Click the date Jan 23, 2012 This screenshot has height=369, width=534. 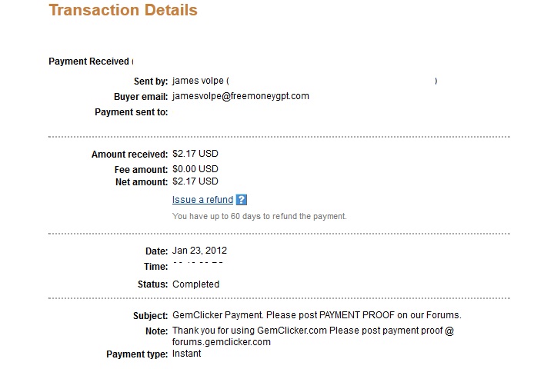pos(199,251)
